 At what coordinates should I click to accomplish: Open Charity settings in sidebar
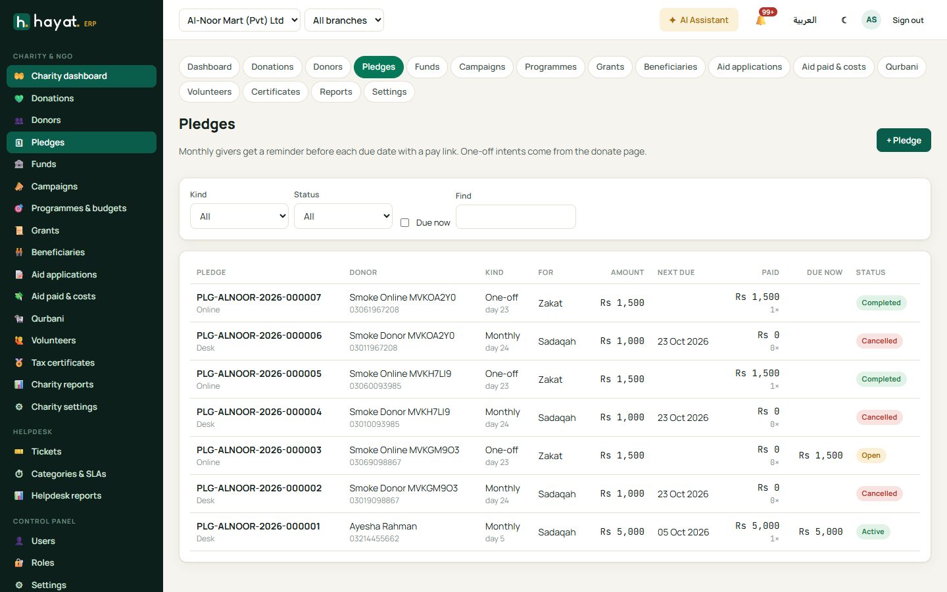[82, 407]
